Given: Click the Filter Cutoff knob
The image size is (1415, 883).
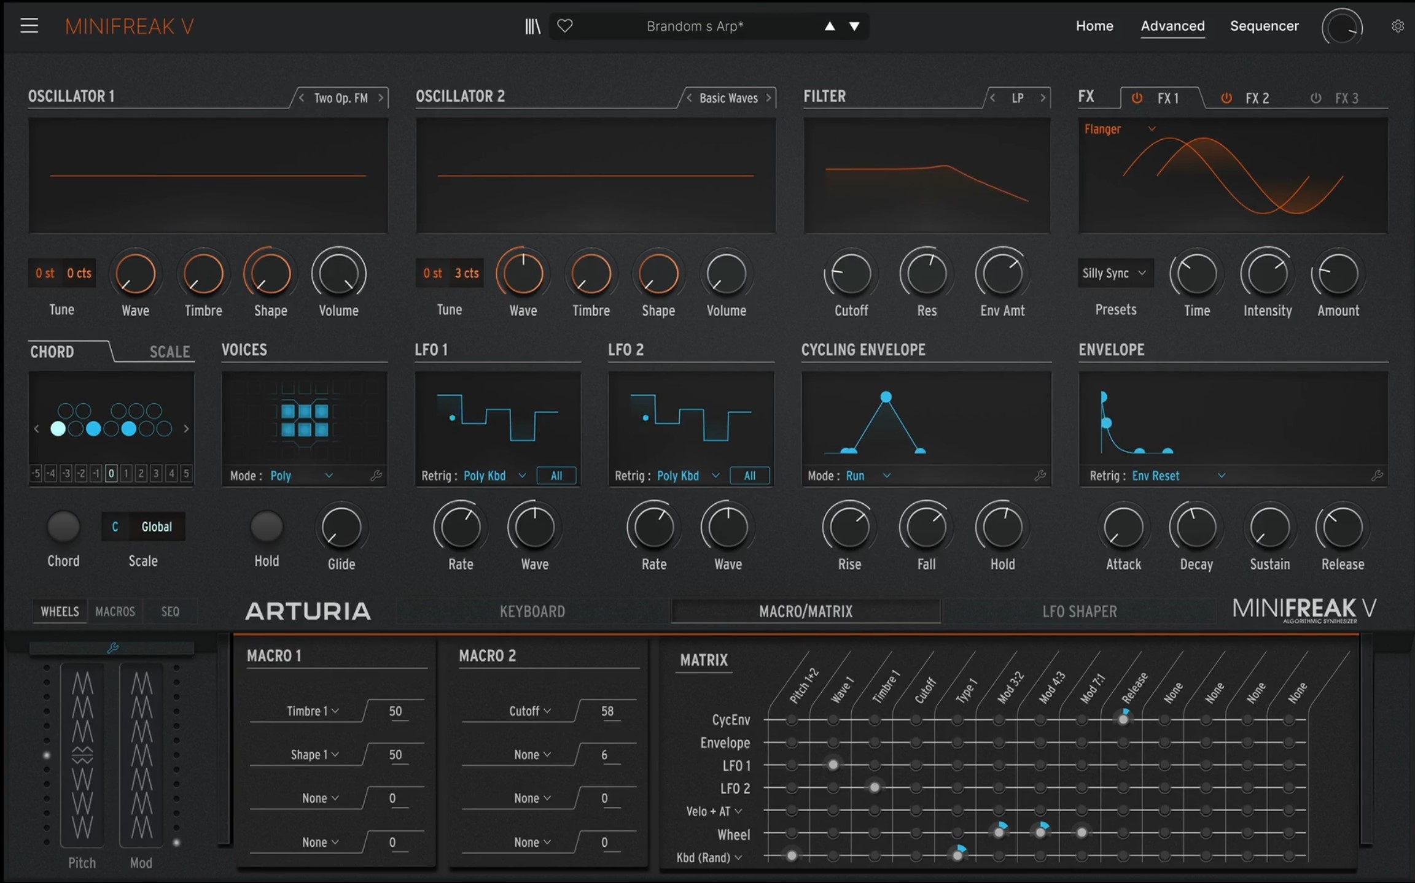Looking at the screenshot, I should tap(851, 274).
